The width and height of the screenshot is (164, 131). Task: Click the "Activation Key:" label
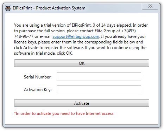tap(38, 90)
